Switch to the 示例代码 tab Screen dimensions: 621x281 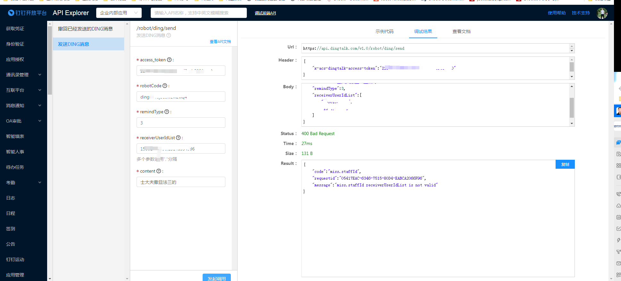pos(384,31)
